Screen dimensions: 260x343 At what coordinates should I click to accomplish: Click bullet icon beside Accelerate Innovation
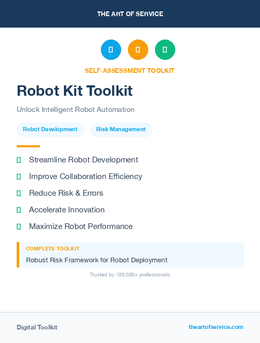pyautogui.click(x=19, y=210)
